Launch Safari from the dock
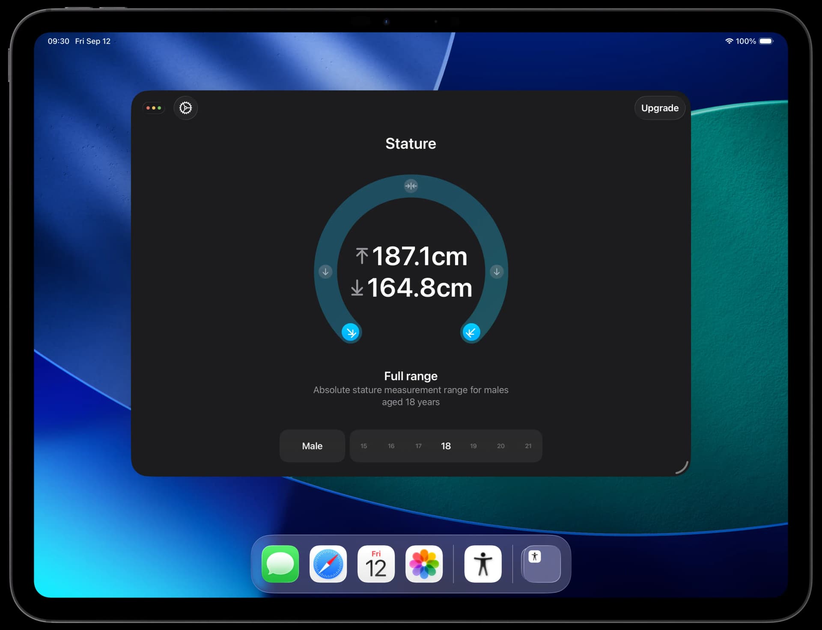This screenshot has height=630, width=822. pos(328,564)
